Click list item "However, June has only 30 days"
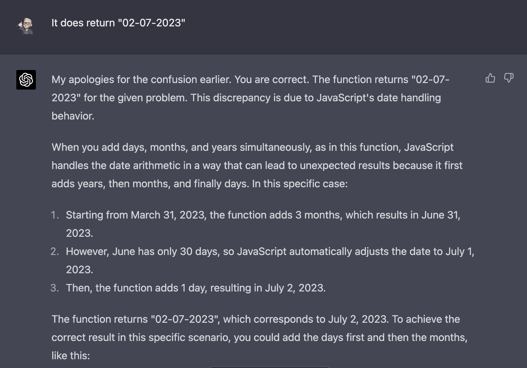 pos(270,261)
